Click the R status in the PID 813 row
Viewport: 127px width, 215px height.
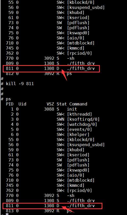pyautogui.click(x=58, y=211)
